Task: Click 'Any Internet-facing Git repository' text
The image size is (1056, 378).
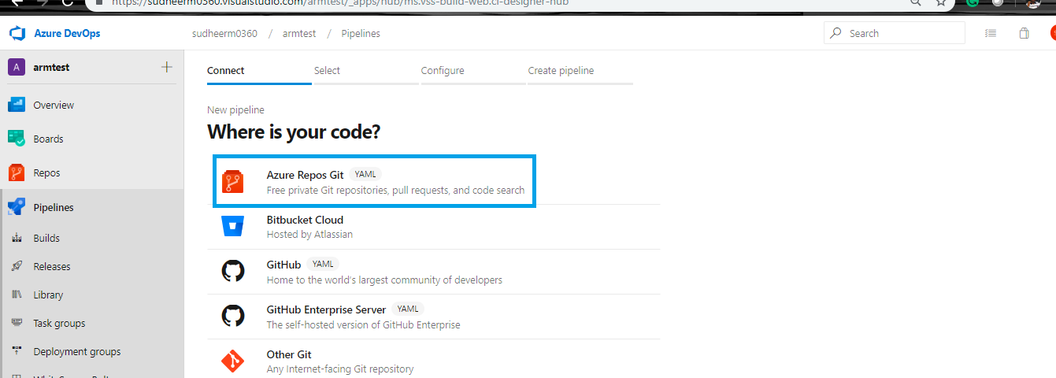Action: coord(340,369)
